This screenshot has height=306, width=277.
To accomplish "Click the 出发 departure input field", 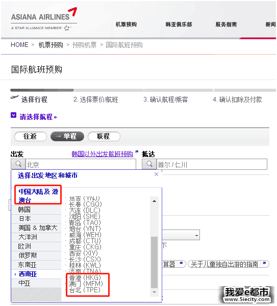I will [x=81, y=165].
